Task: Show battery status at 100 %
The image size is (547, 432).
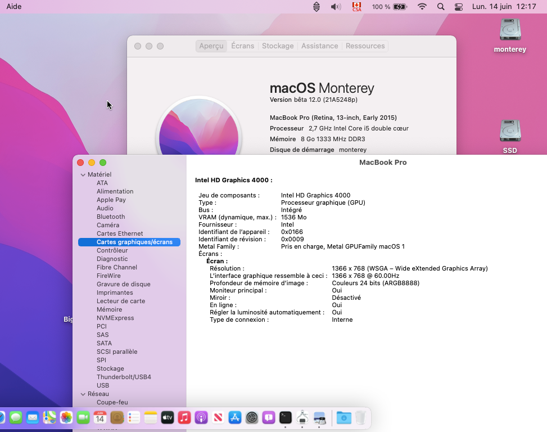Action: [390, 7]
